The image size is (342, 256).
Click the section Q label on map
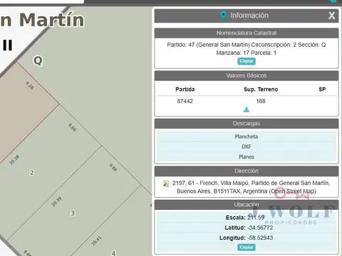[38, 61]
